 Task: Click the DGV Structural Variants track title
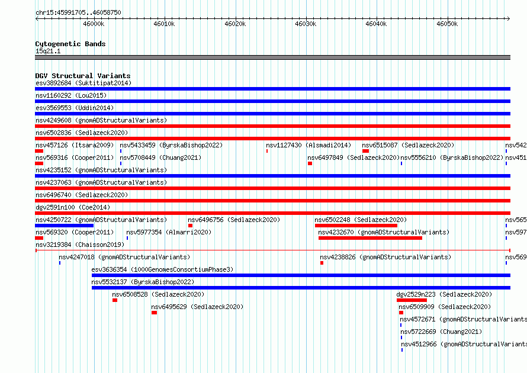[x=83, y=76]
